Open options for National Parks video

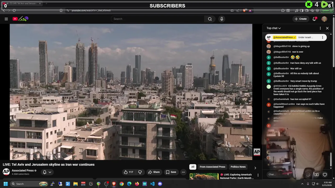(x=258, y=175)
